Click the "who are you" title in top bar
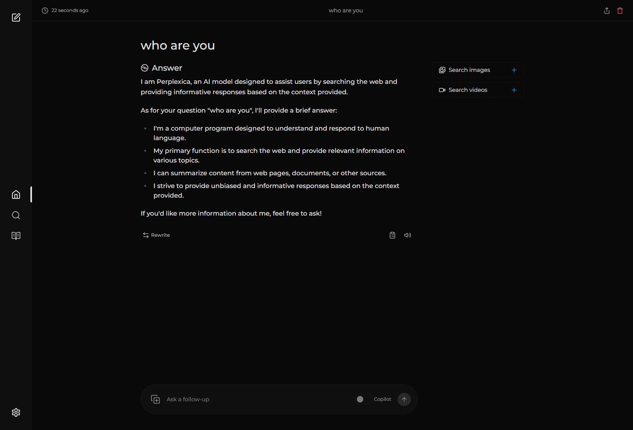 tap(346, 10)
